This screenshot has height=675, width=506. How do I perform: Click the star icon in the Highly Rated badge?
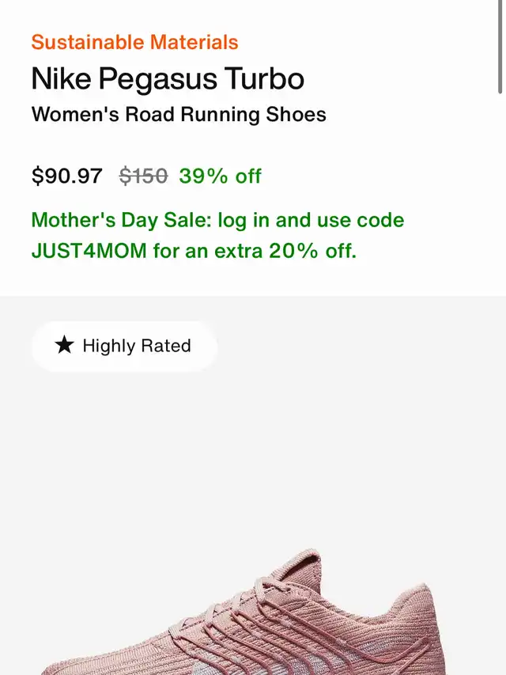pyautogui.click(x=64, y=345)
